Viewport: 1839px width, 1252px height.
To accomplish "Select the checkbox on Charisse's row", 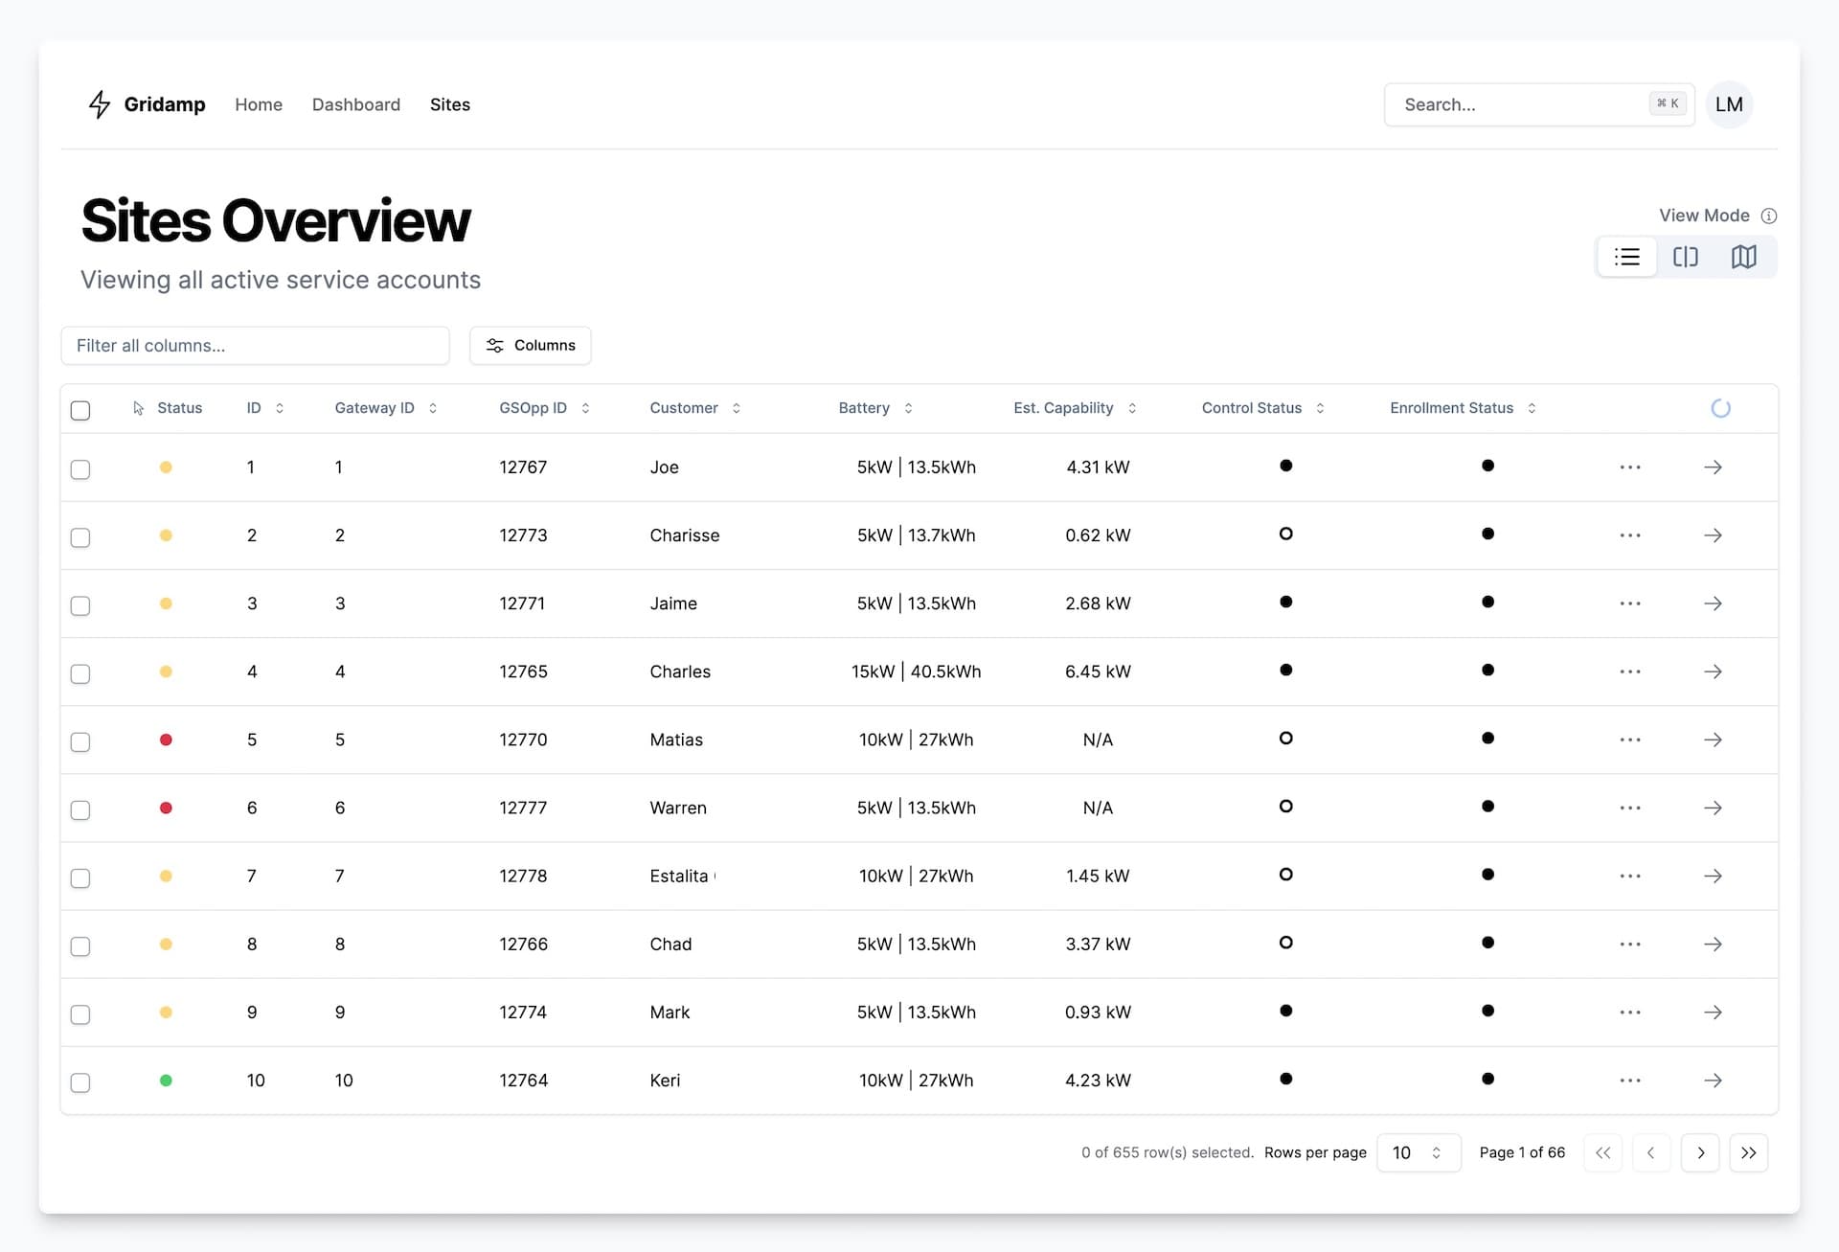I will pyautogui.click(x=80, y=537).
